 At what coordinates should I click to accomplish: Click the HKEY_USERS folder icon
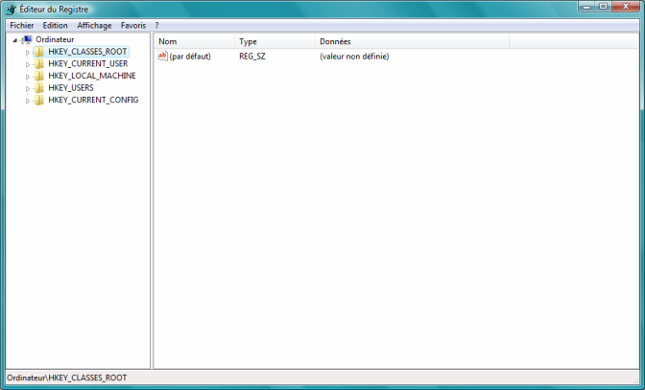[x=39, y=88]
